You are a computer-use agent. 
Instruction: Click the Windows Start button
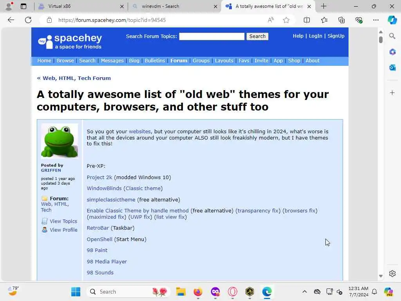tap(76, 292)
